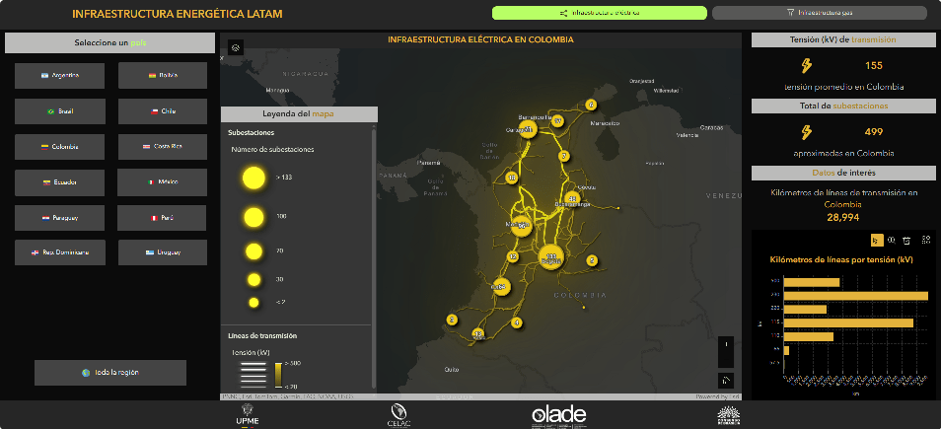Click the UPME logo in footer

[x=248, y=415]
